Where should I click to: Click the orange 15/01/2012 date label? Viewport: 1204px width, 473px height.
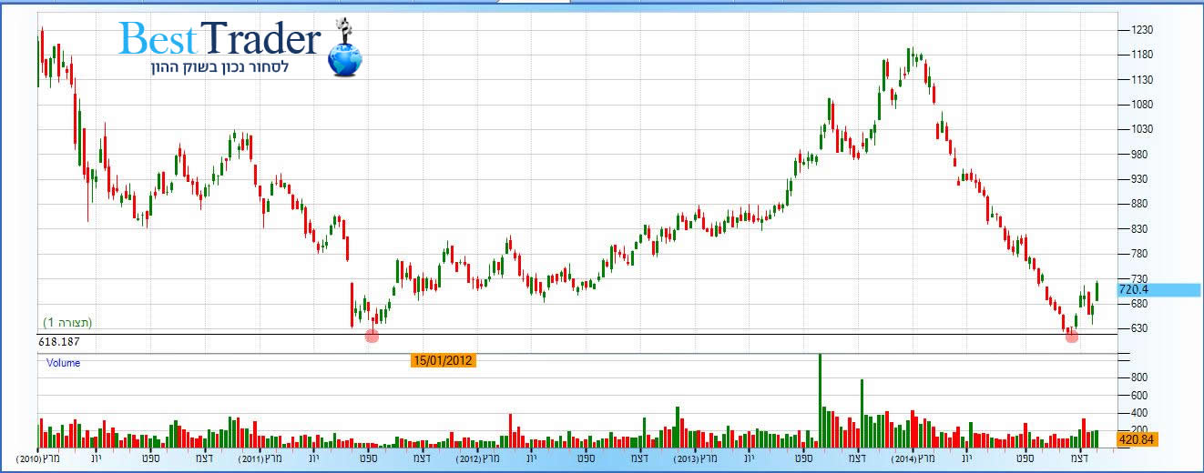pyautogui.click(x=443, y=360)
